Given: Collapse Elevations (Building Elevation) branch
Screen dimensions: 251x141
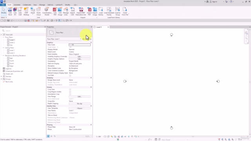Looking at the screenshot, I should click(x=4, y=56).
